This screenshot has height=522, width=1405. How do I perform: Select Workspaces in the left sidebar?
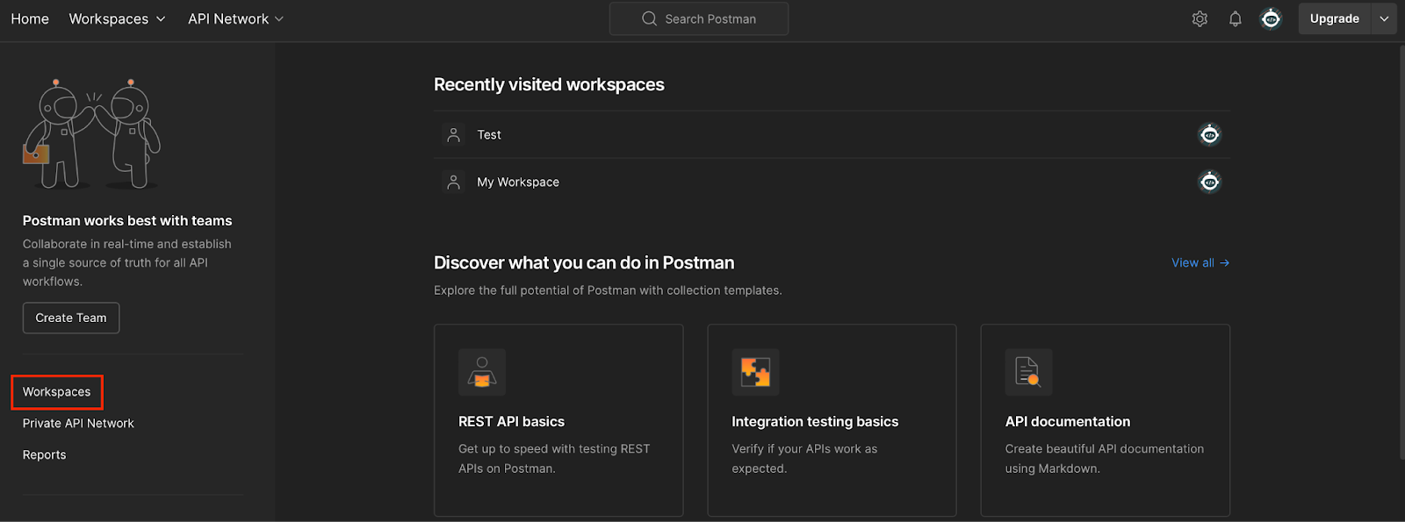tap(56, 392)
